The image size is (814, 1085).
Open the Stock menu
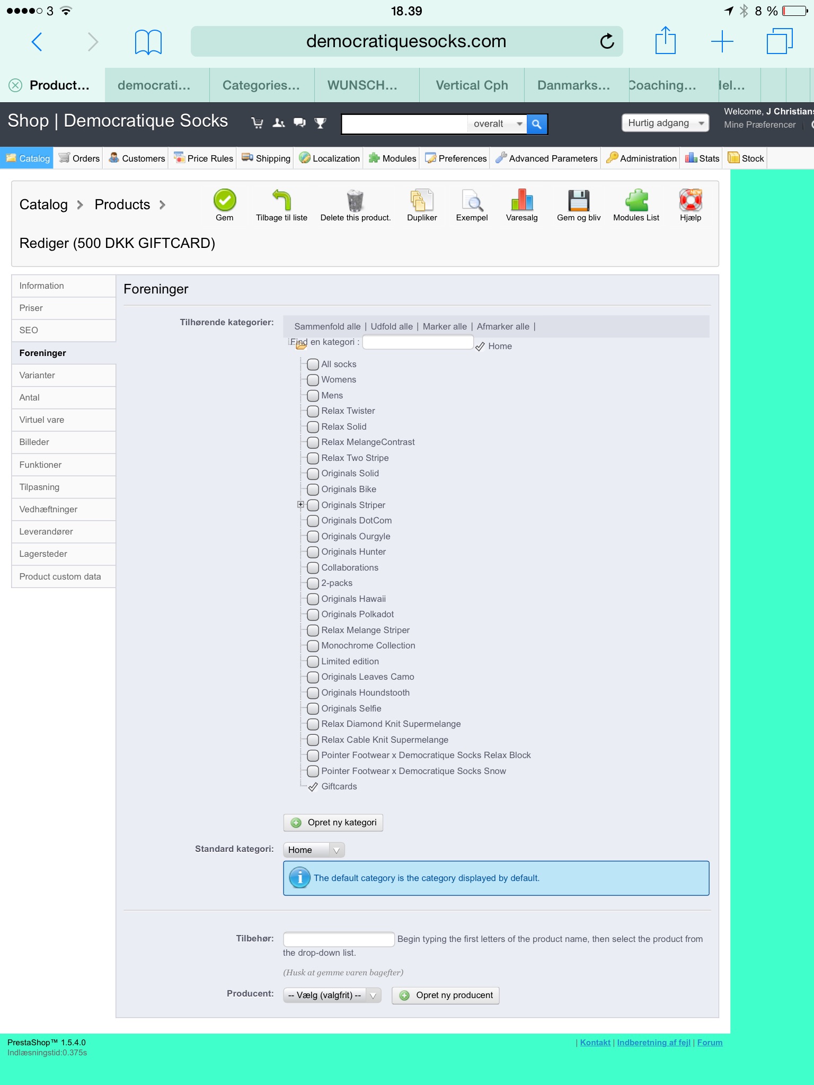pyautogui.click(x=746, y=158)
